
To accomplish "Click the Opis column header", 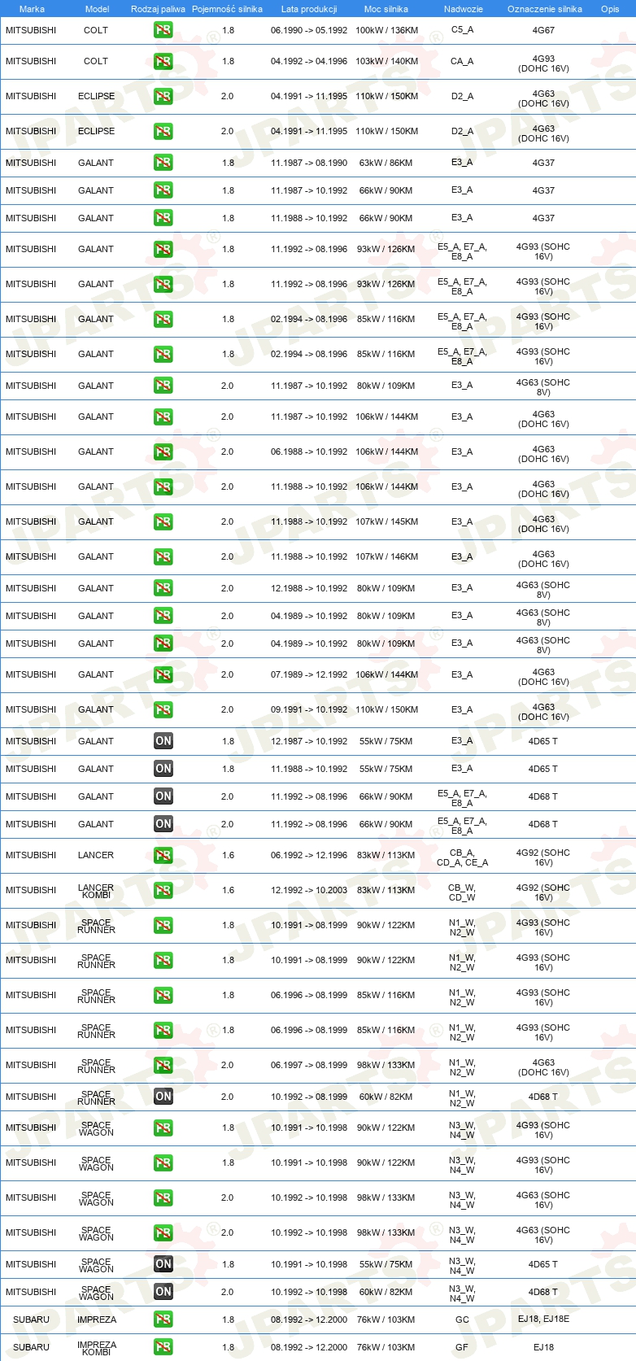I will [x=610, y=9].
